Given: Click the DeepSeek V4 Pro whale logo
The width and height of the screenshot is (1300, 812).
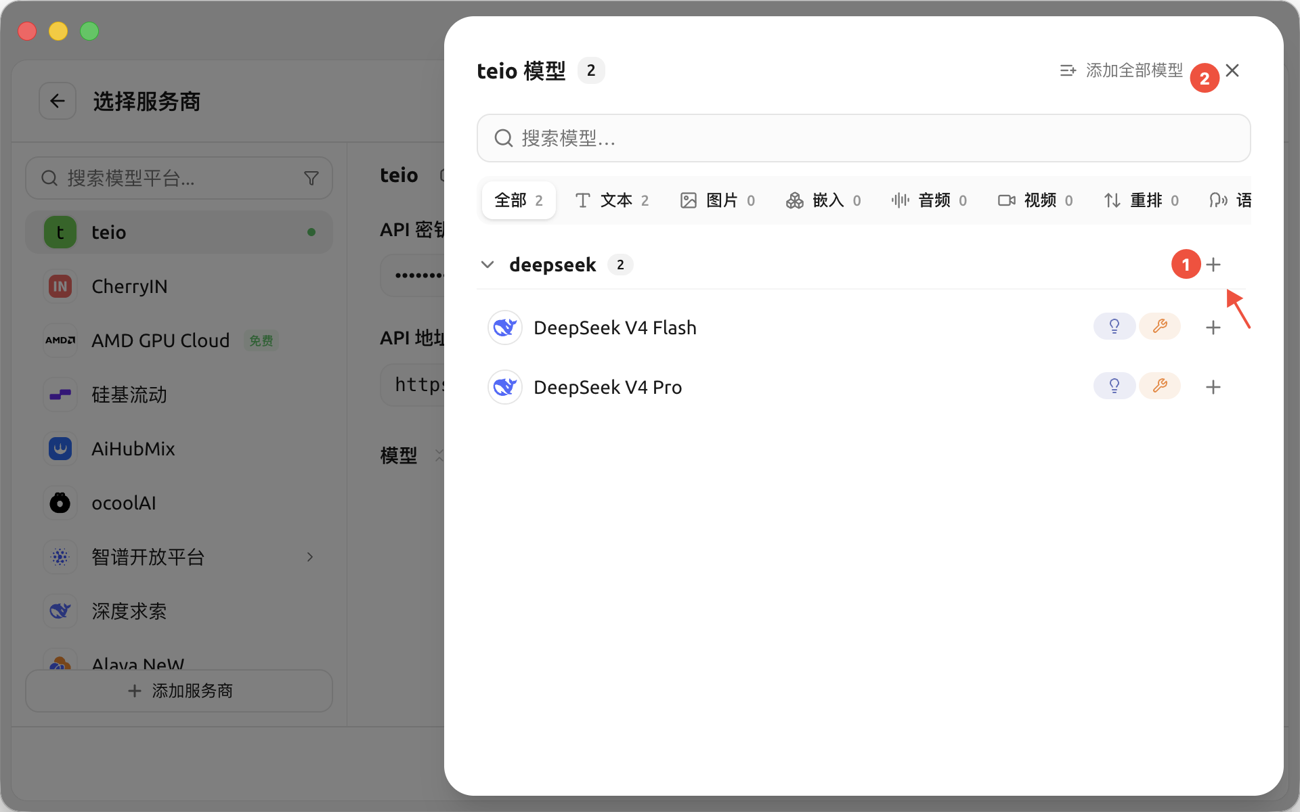Looking at the screenshot, I should point(504,387).
